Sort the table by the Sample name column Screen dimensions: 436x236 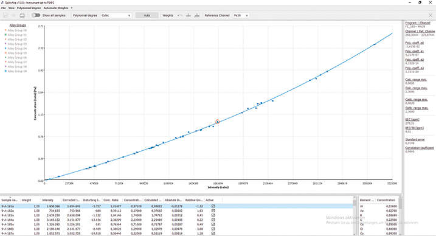click(10, 200)
